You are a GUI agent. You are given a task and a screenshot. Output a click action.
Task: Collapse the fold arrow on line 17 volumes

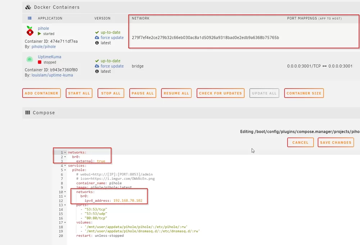[x=65, y=223]
